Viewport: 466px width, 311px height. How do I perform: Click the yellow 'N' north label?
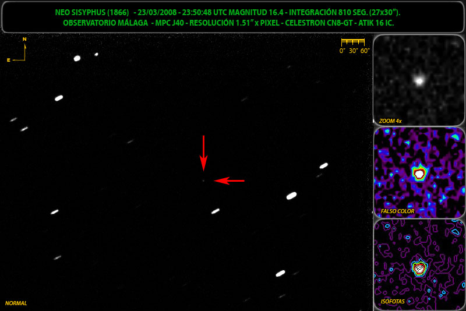point(24,39)
